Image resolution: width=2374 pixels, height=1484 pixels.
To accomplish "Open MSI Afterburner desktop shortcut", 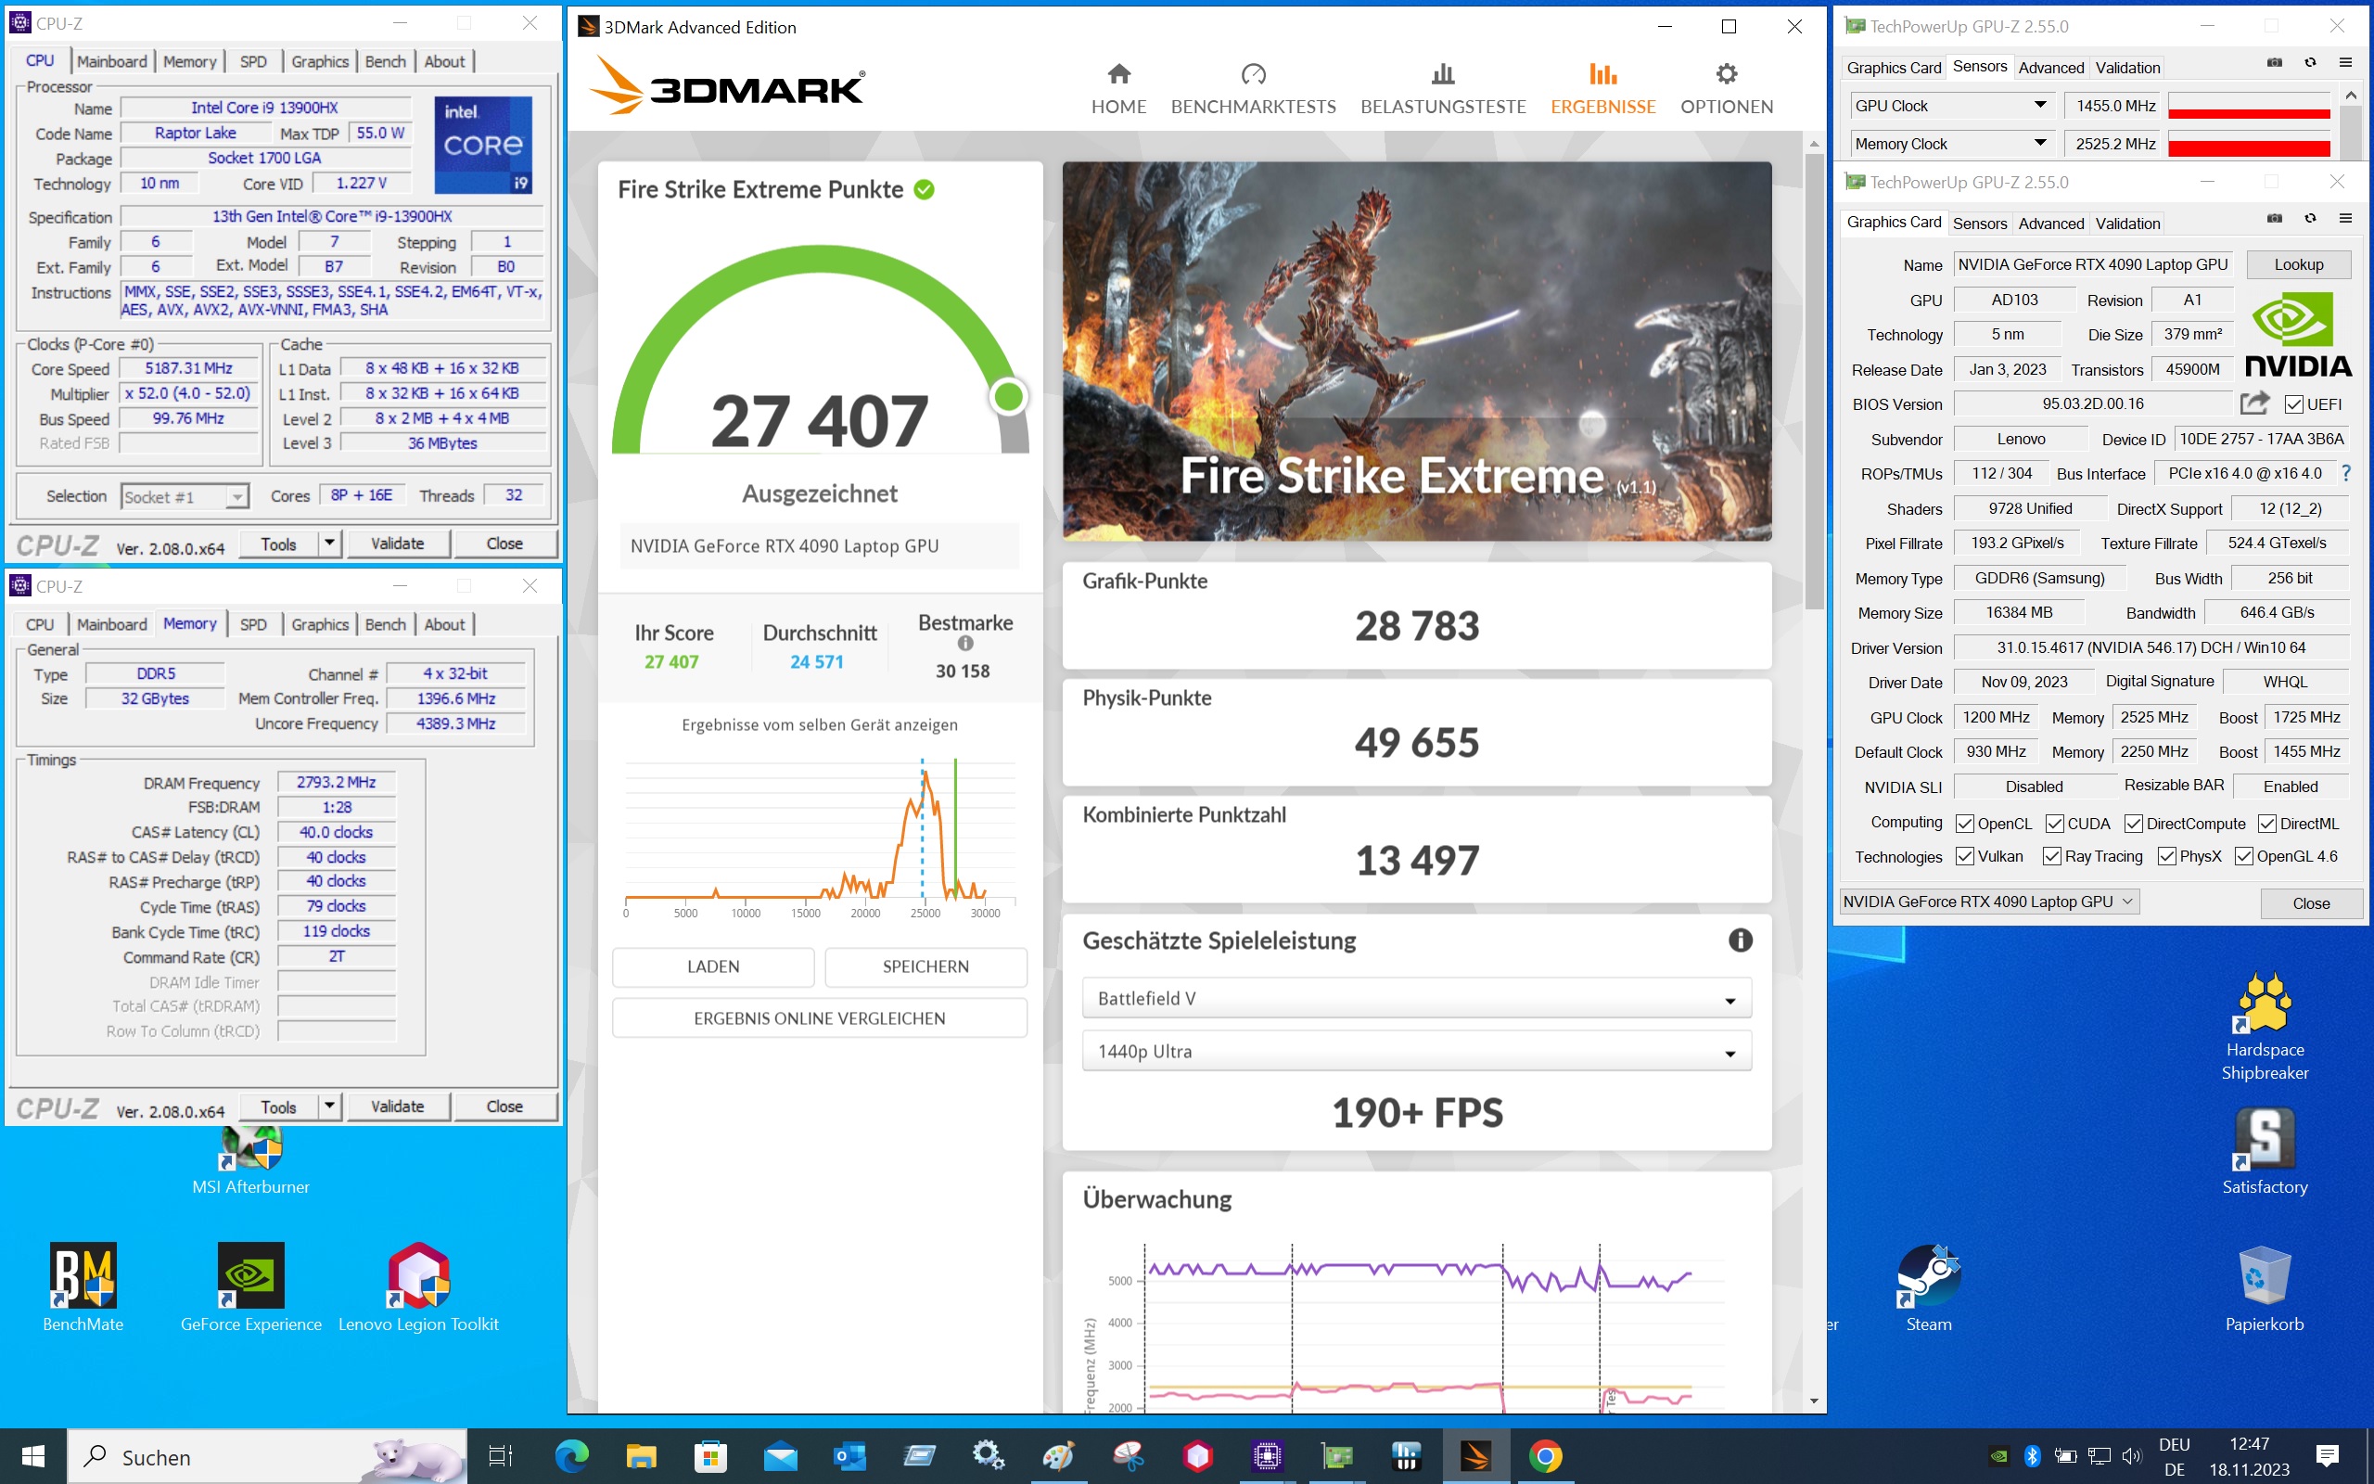I will pos(251,1162).
